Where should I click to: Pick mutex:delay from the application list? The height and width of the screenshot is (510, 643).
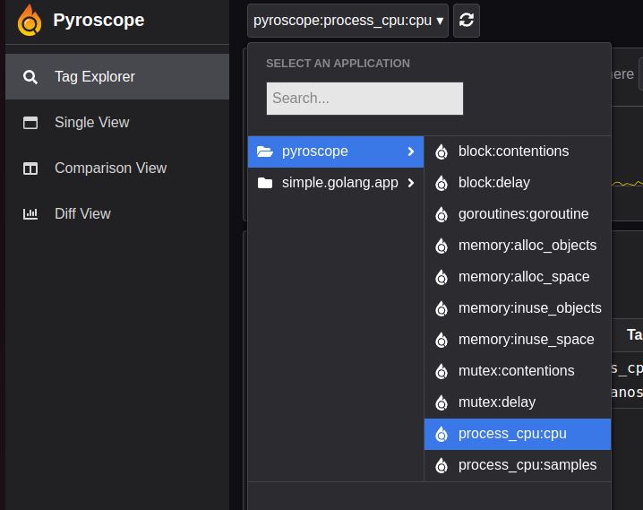497,402
